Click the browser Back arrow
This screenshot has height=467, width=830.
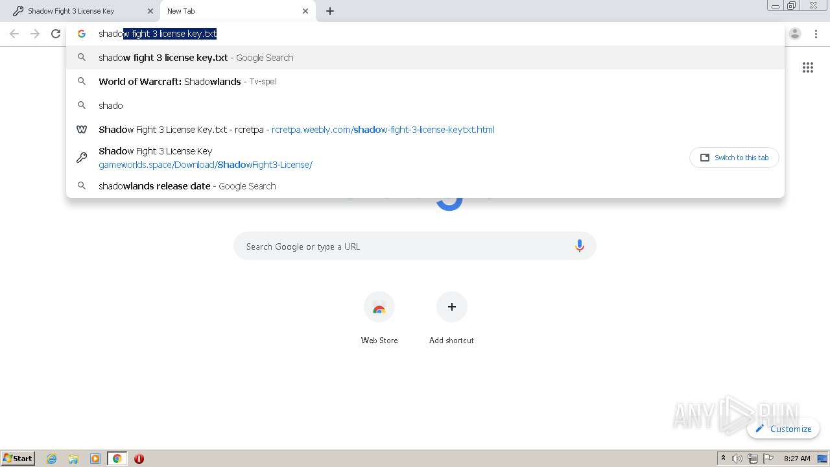(x=14, y=34)
